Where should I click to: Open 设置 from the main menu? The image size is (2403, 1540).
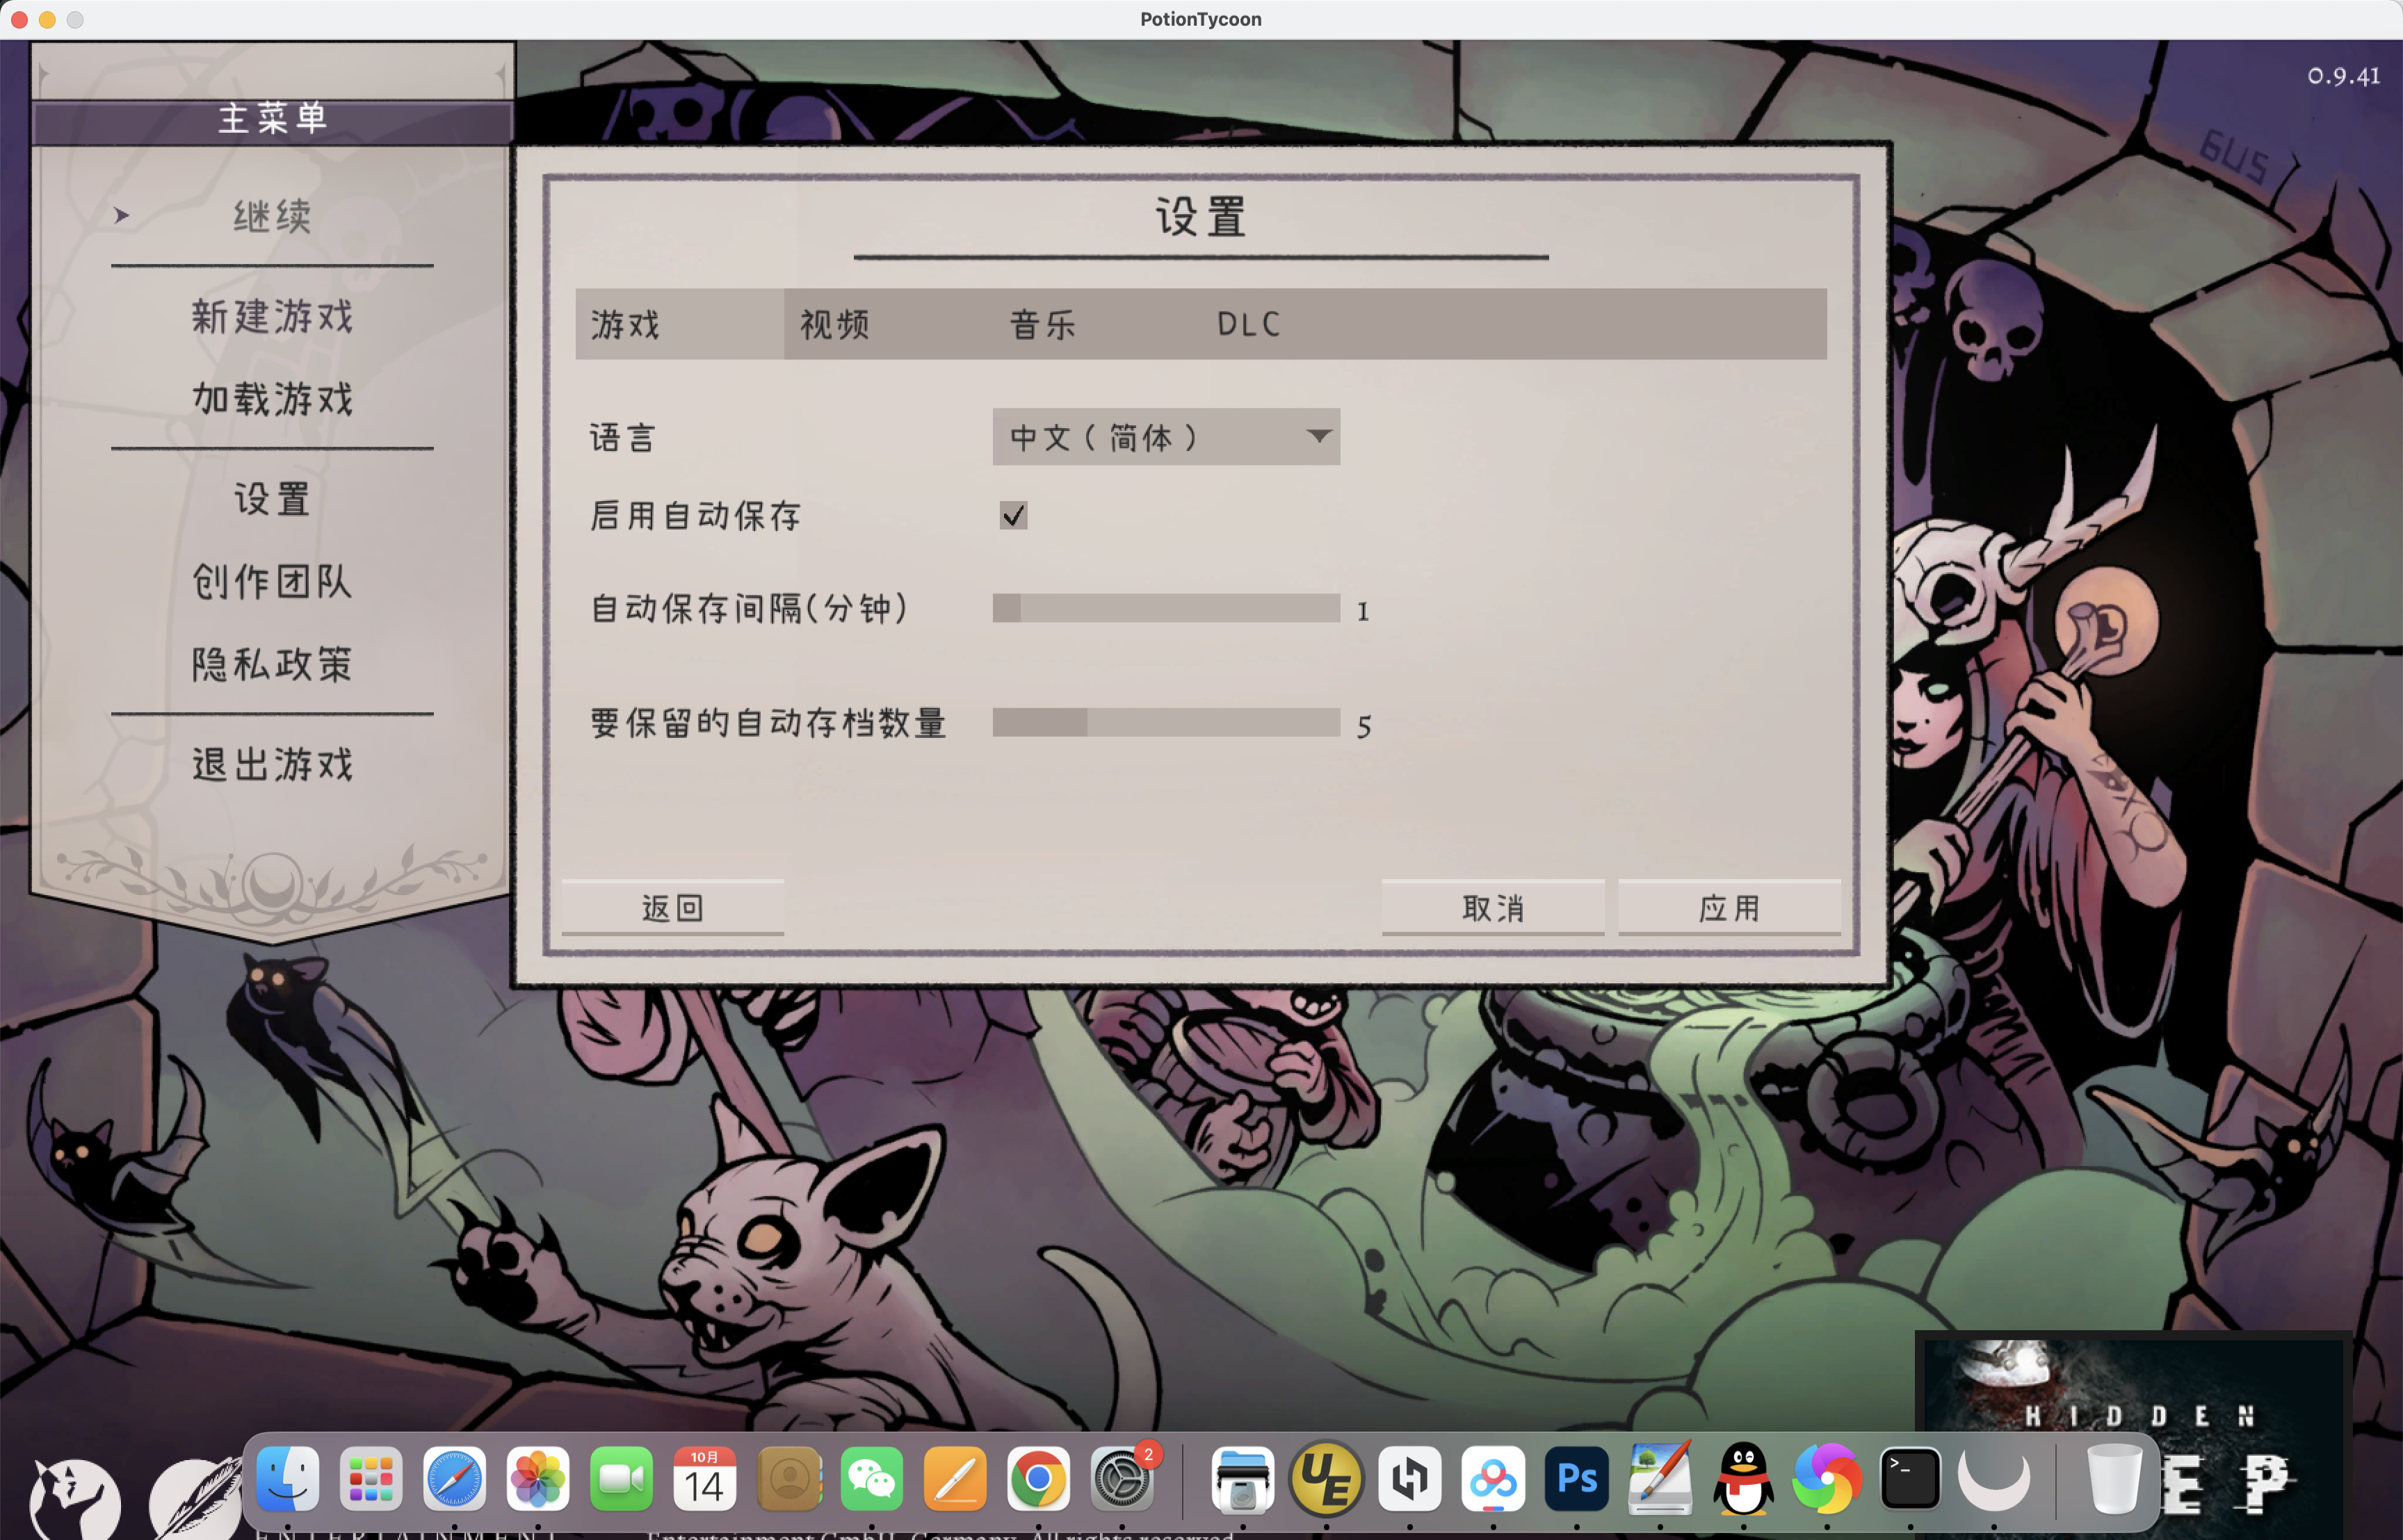point(272,499)
